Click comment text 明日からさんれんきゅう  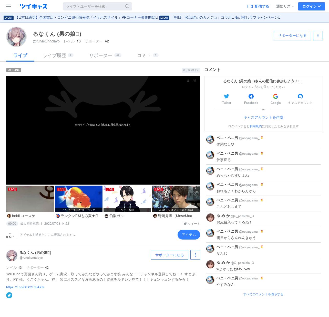point(236,238)
